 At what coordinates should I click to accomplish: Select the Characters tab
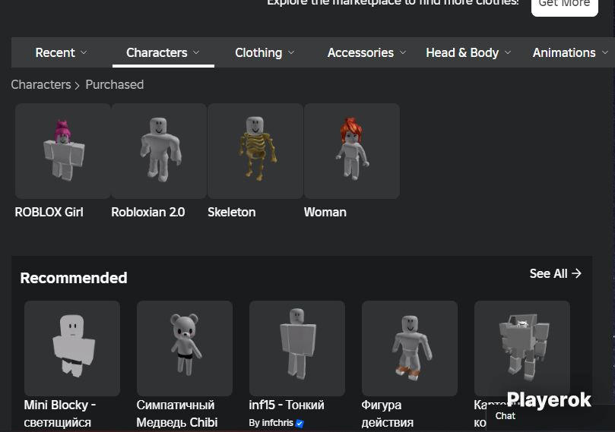tap(163, 52)
